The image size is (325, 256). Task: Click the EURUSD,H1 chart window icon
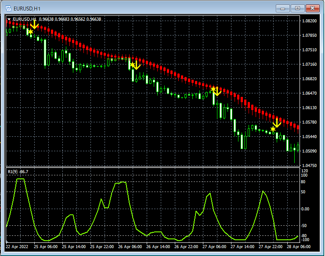(8, 8)
